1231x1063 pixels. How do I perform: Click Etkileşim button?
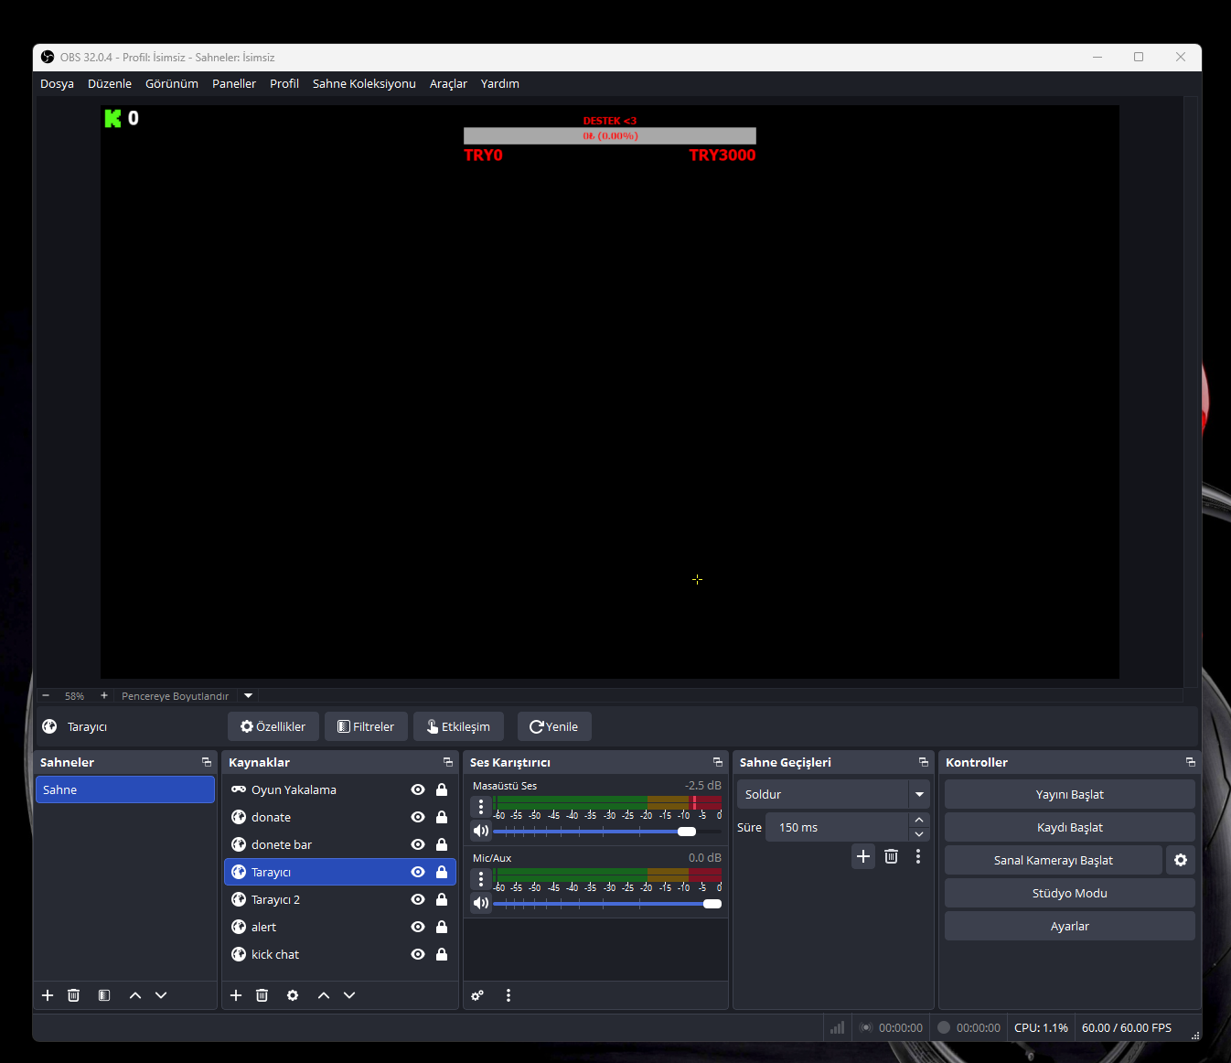tap(458, 726)
